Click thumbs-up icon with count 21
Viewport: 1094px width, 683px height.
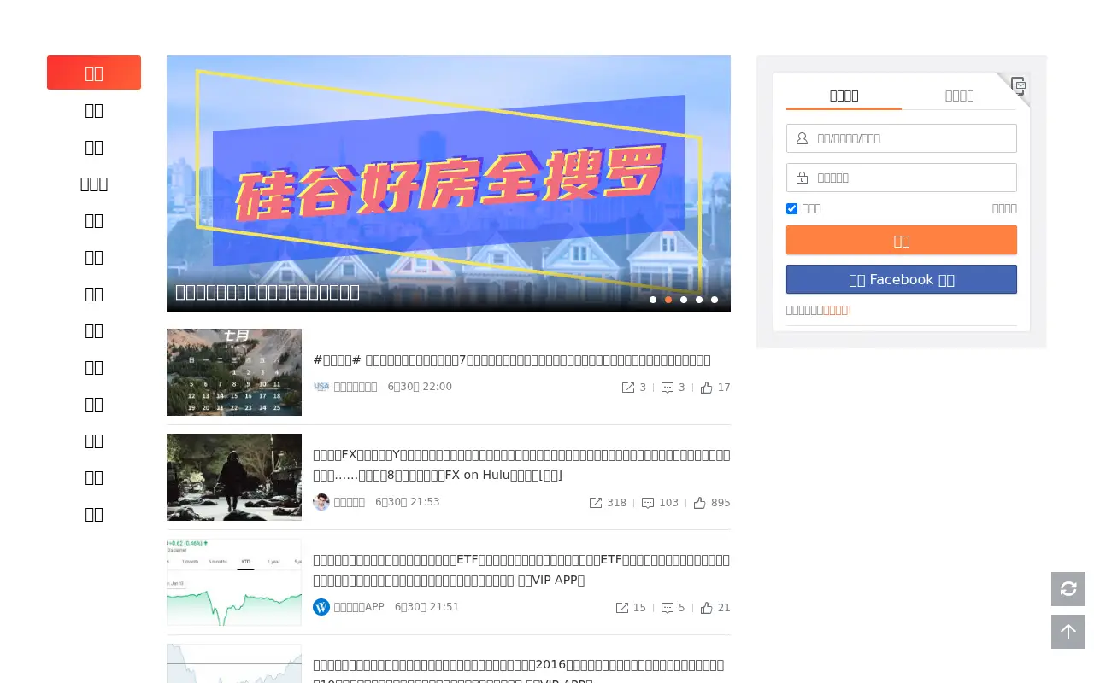point(706,608)
